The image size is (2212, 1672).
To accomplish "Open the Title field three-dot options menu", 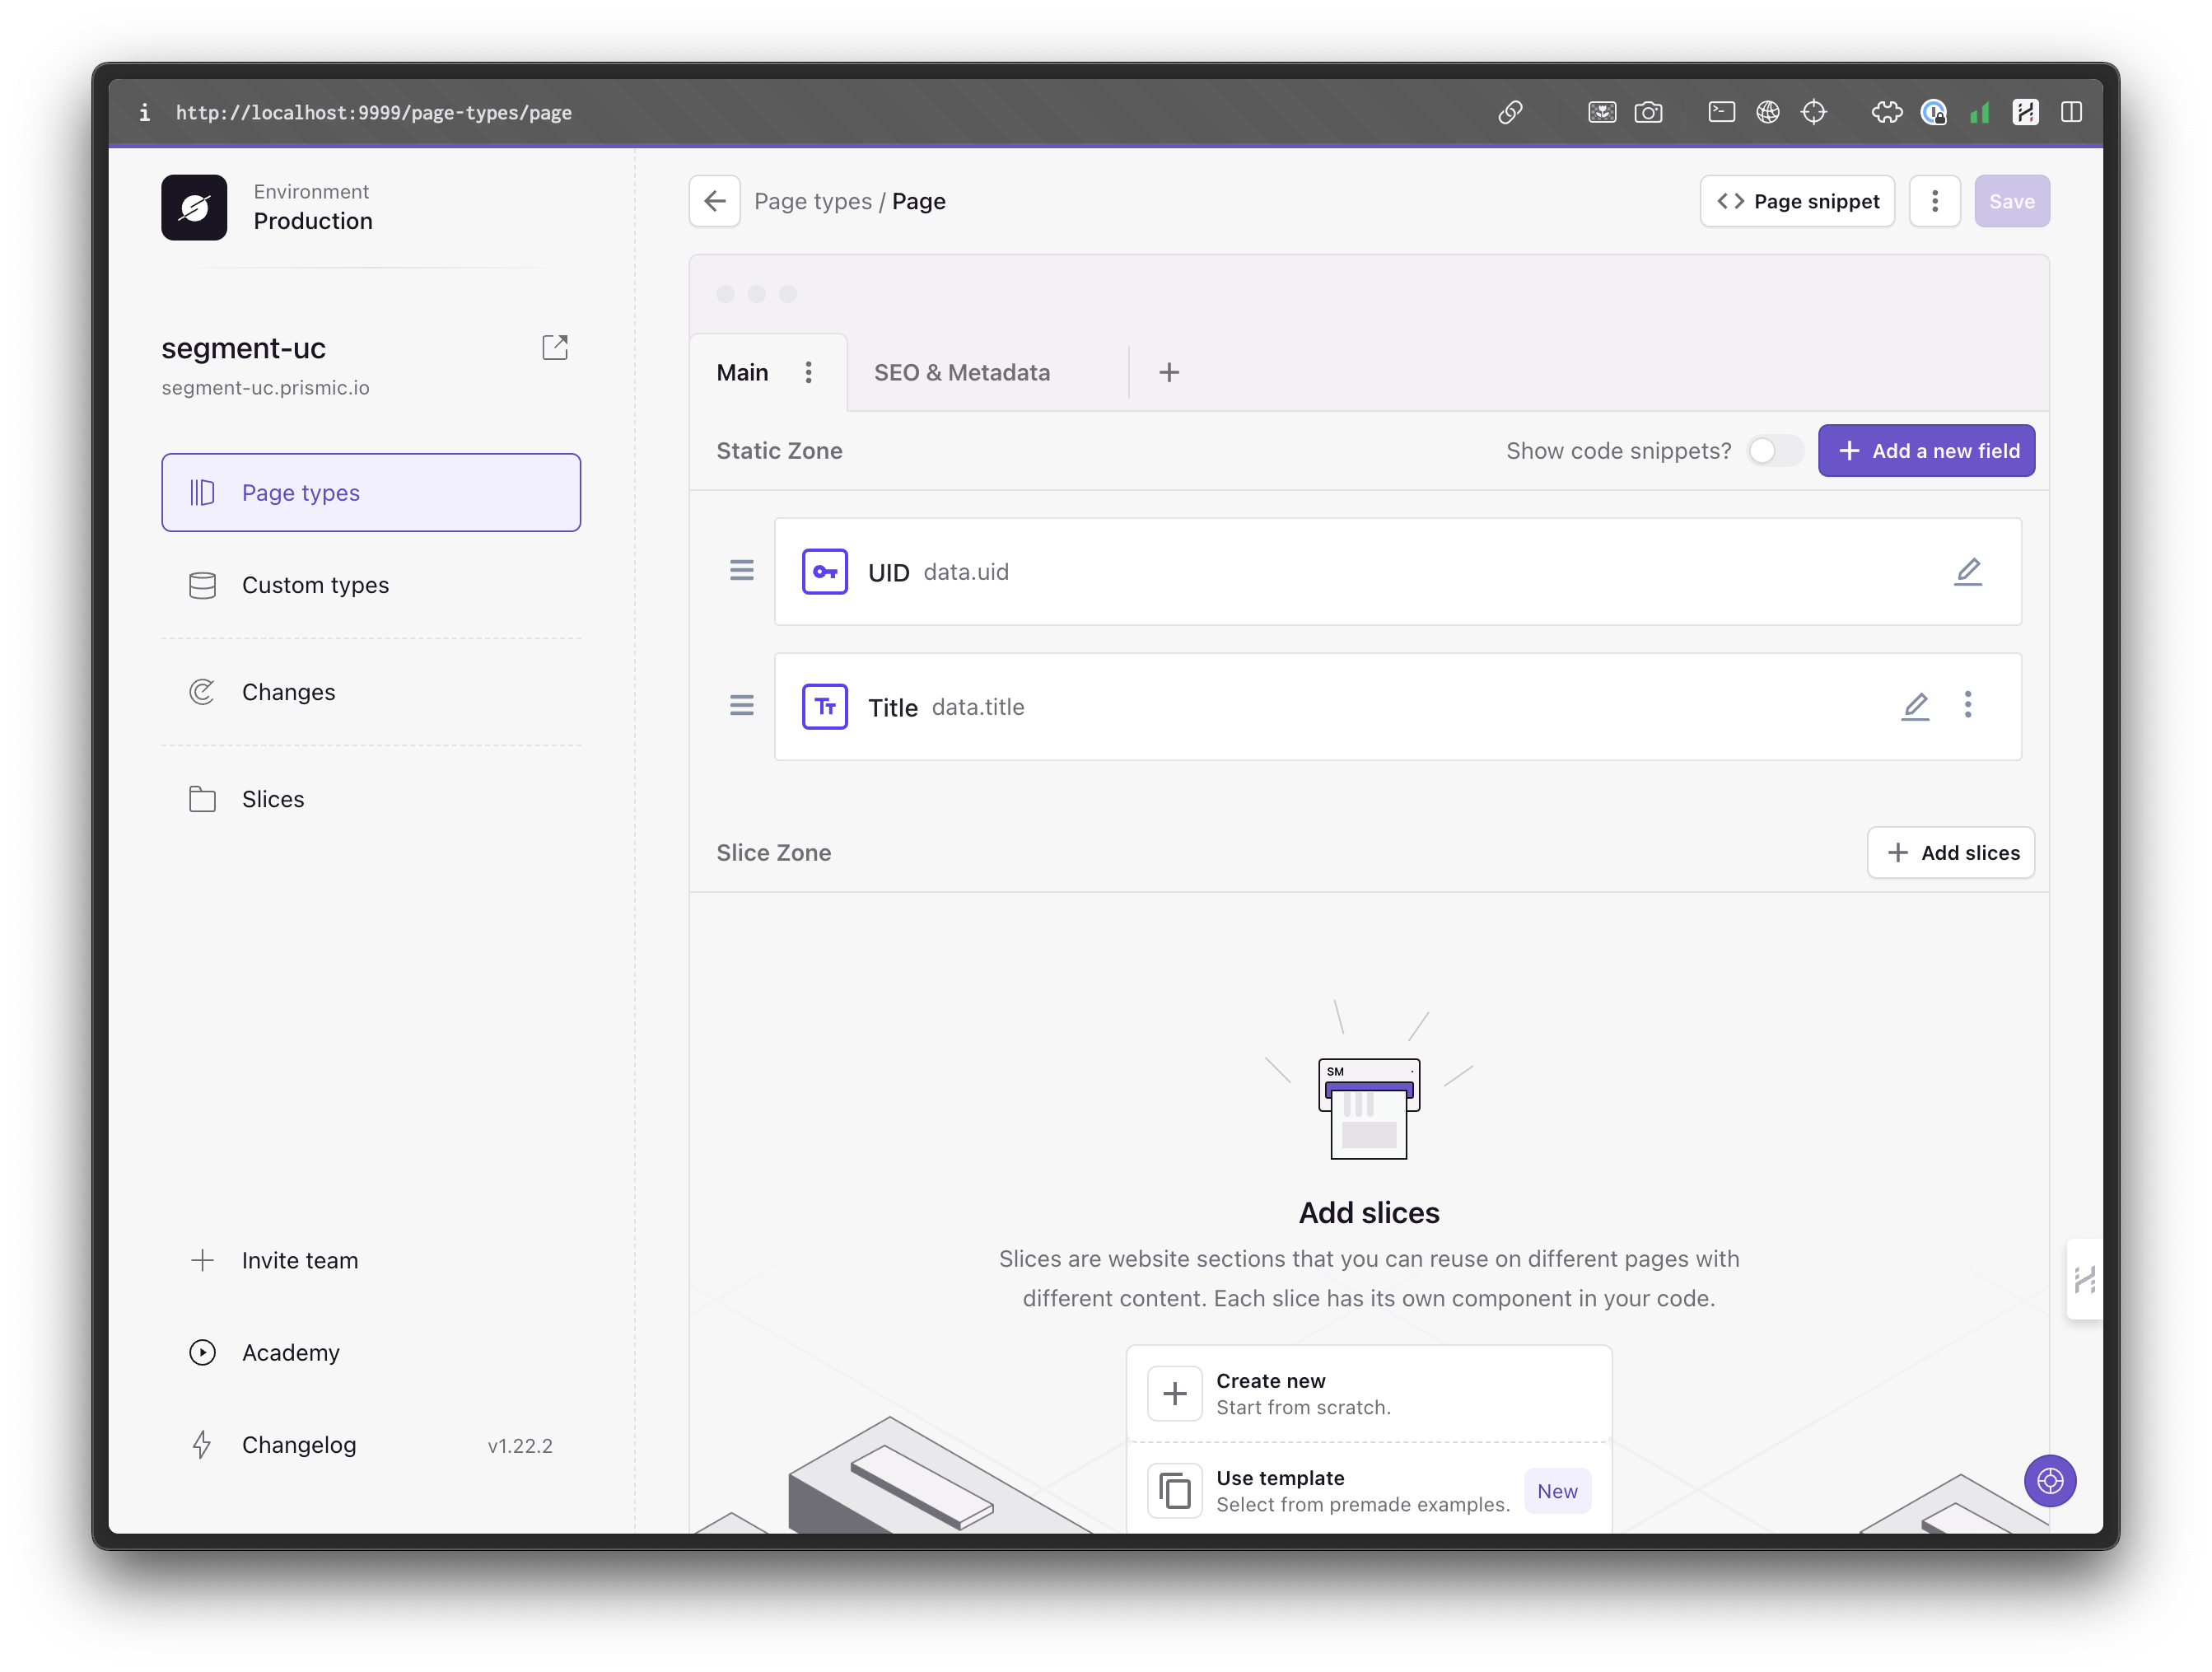I will tap(1967, 705).
